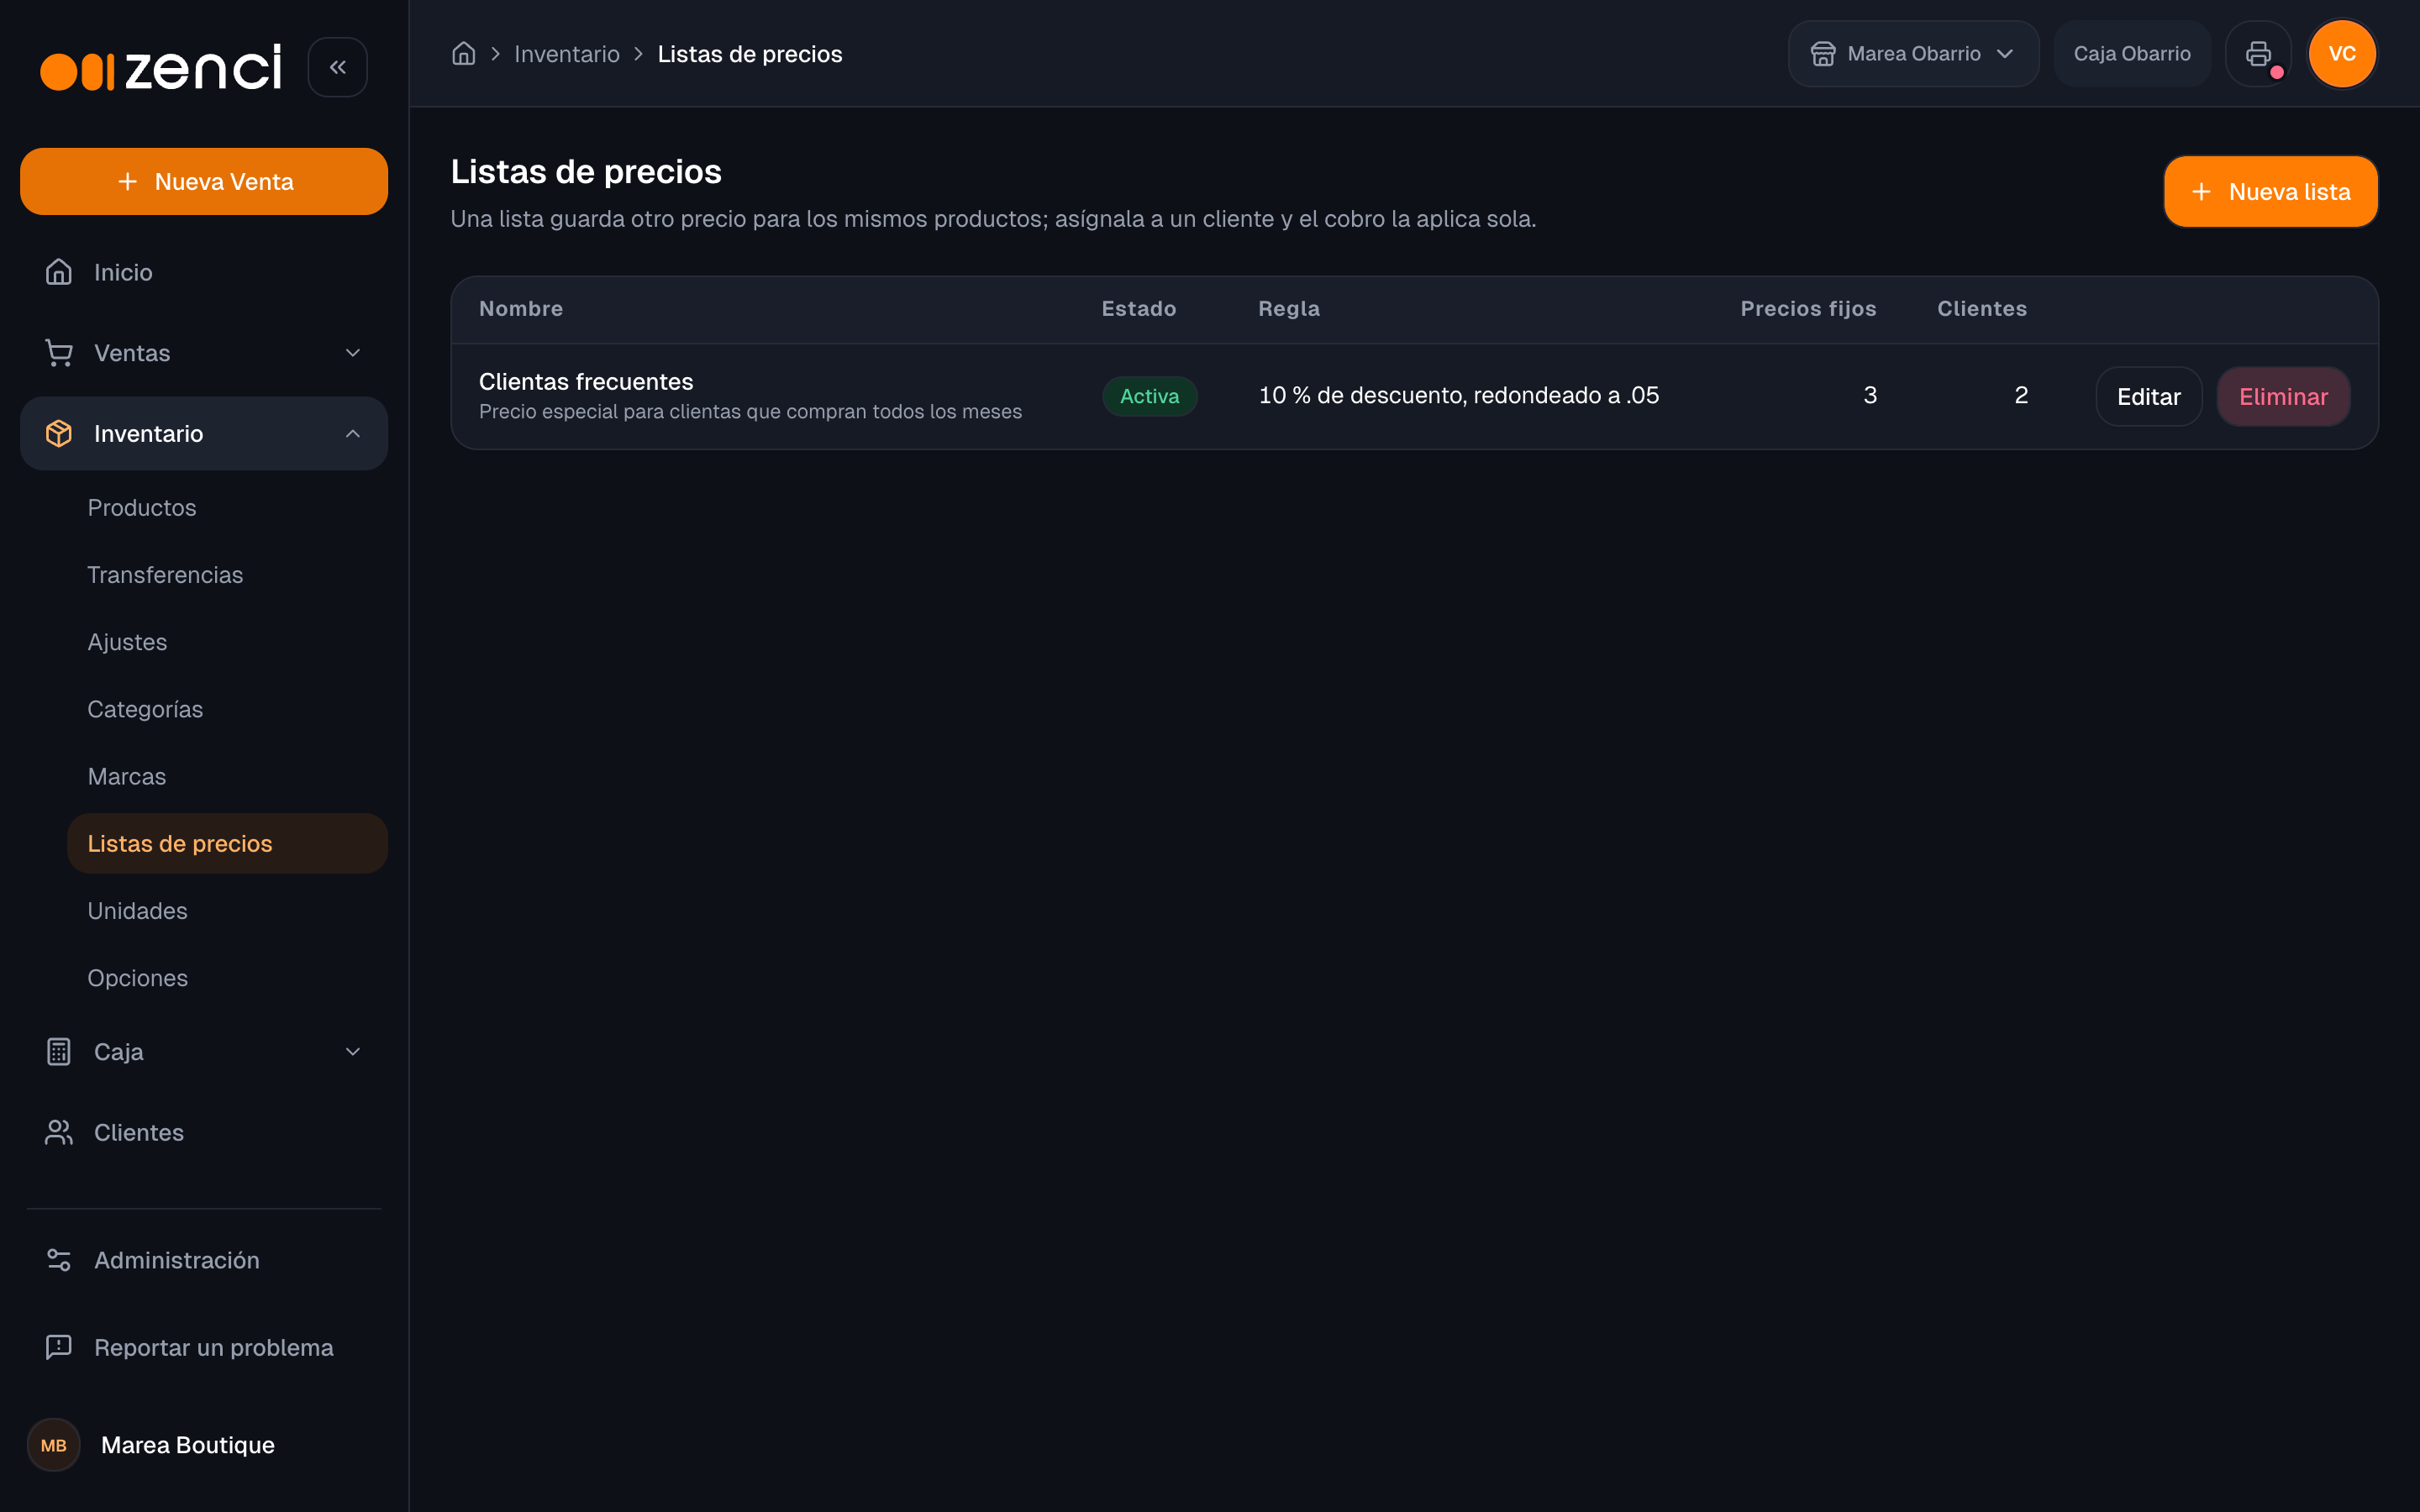Edit the Clientas frecuentes list

point(2148,397)
